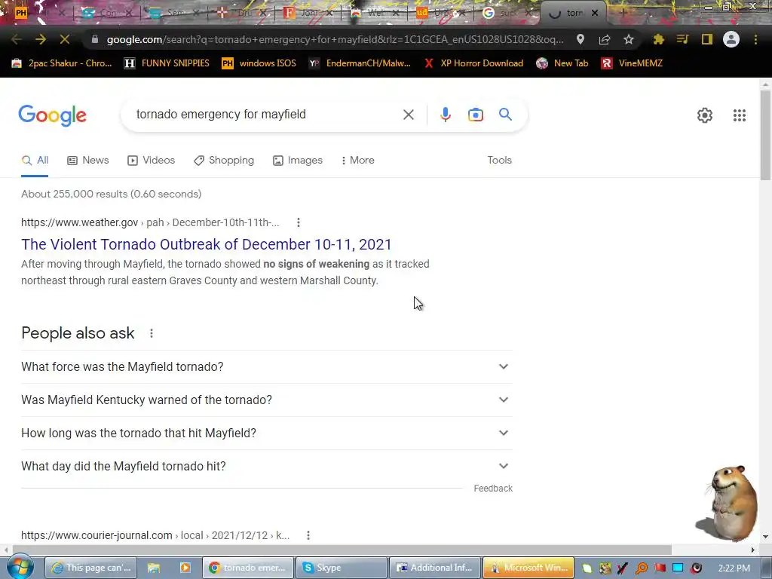Open media controls icon in toolbar
The height and width of the screenshot is (579, 772).
coord(682,39)
